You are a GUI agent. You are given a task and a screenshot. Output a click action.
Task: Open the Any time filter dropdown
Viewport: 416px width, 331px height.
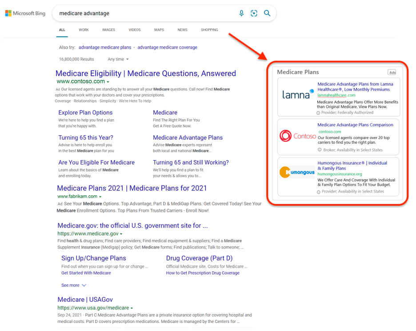118,59
